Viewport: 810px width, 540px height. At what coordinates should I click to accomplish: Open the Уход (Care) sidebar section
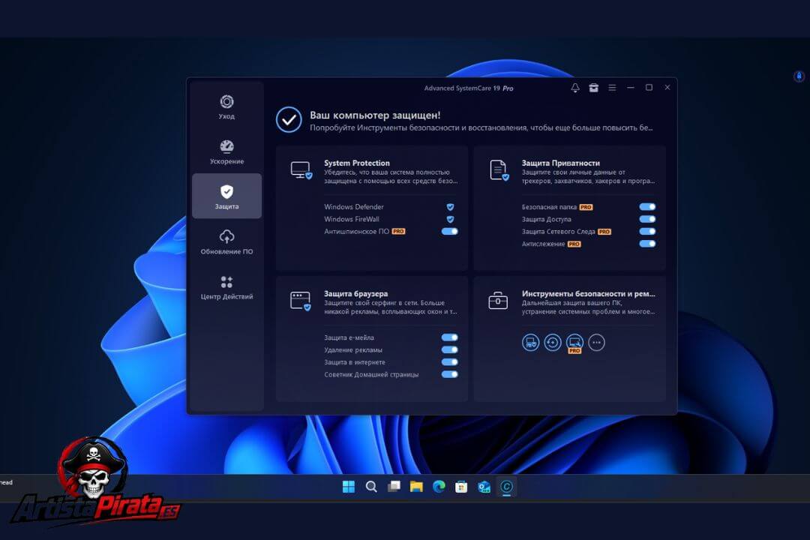[226, 106]
